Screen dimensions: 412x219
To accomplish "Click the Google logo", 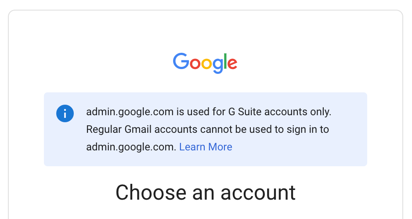I will point(205,63).
